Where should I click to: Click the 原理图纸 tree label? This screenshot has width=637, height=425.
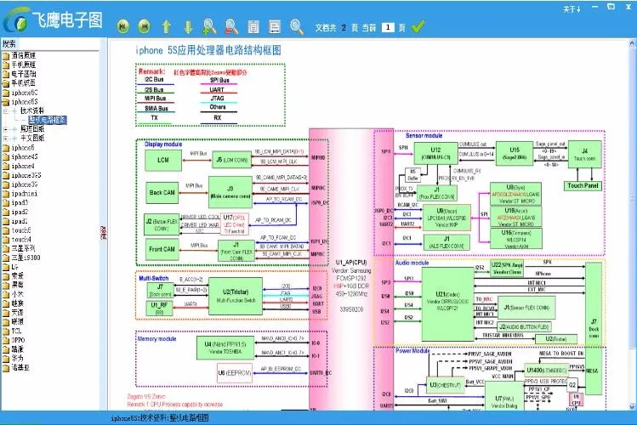(32, 129)
